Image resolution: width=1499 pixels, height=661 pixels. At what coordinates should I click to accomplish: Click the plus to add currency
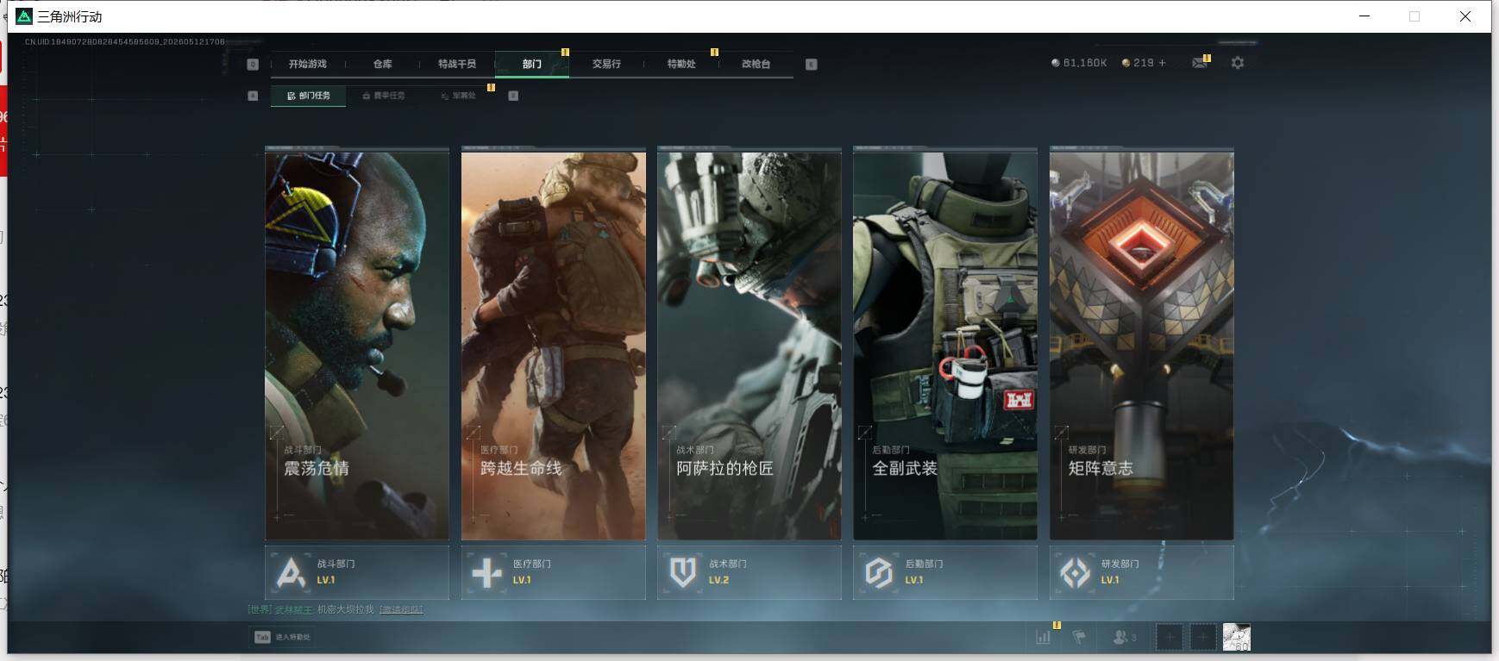1162,63
